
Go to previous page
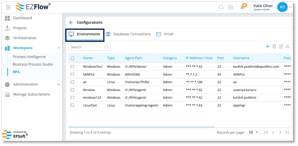(x=273, y=133)
